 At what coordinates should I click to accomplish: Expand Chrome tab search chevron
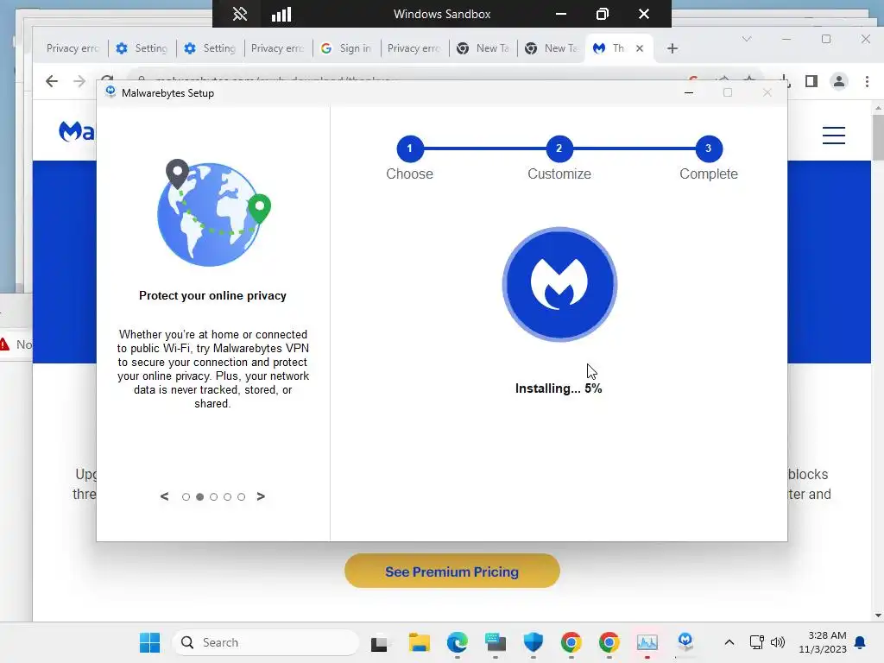coord(747,39)
